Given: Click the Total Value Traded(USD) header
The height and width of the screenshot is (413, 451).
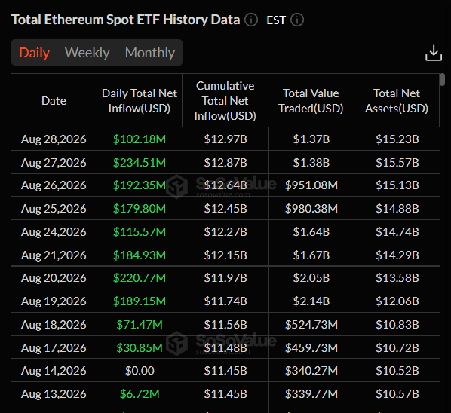Looking at the screenshot, I should [311, 101].
